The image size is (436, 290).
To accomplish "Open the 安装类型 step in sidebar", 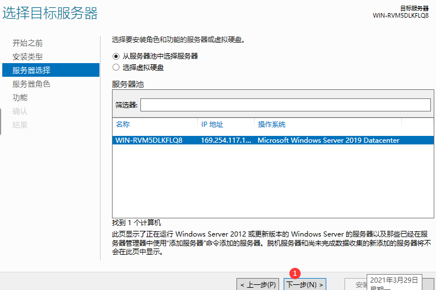I will pos(27,57).
